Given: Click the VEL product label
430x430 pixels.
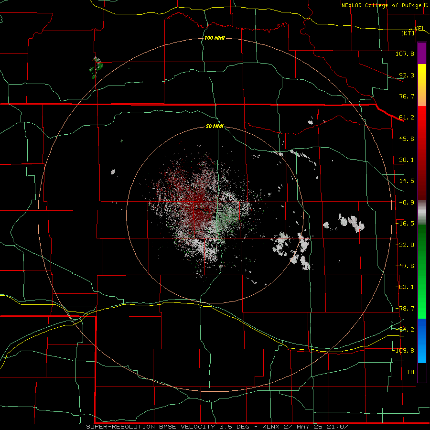Looking at the screenshot, I should click(x=419, y=28).
